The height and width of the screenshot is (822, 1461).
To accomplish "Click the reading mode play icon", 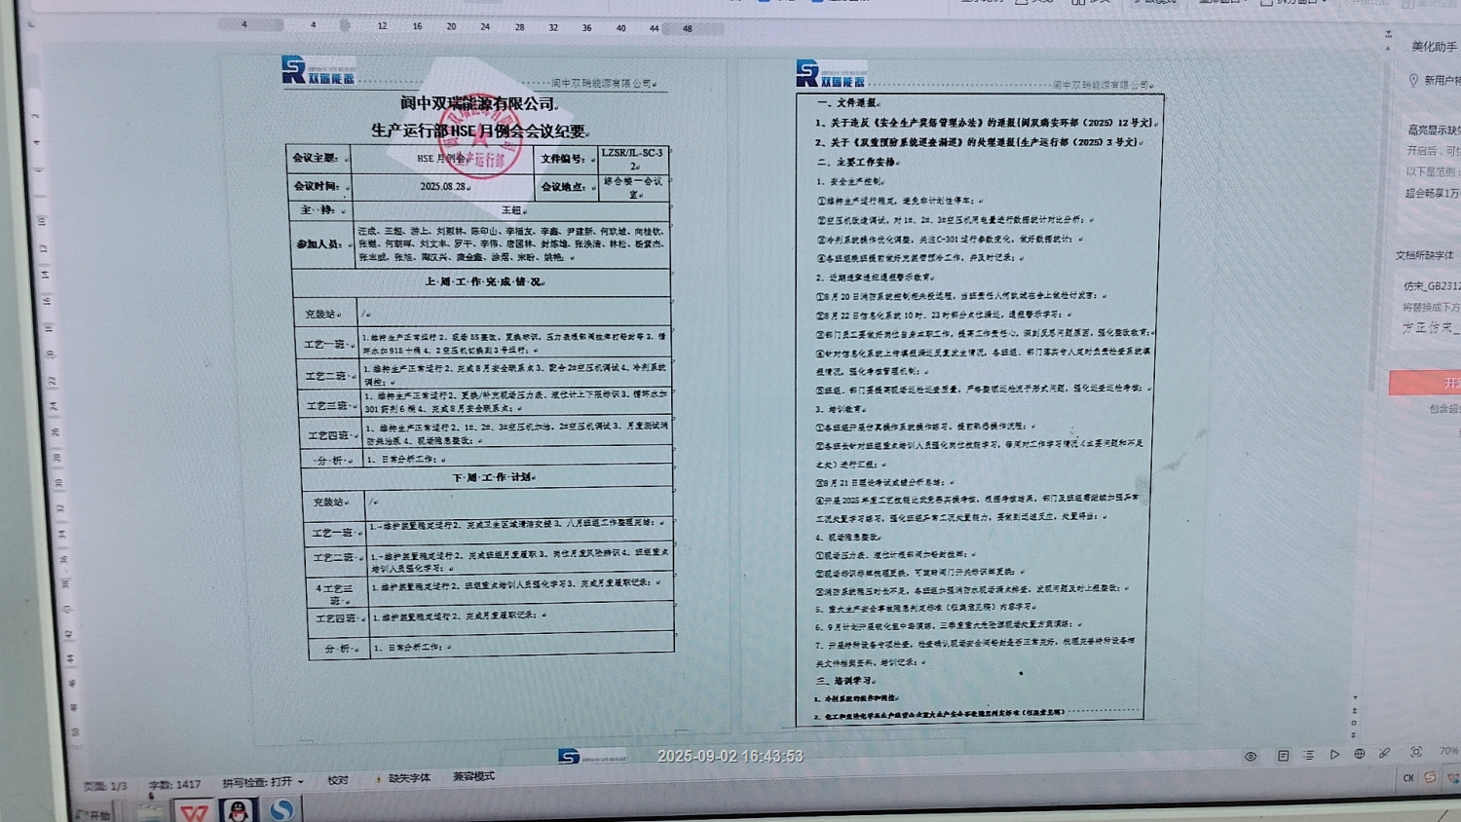I will pos(1334,755).
